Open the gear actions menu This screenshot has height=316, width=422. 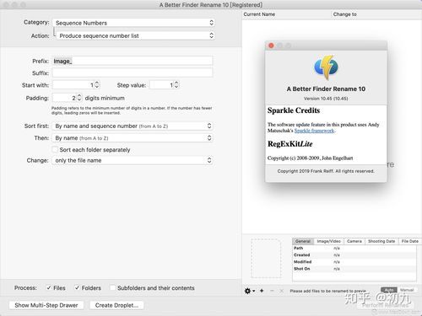click(x=249, y=291)
